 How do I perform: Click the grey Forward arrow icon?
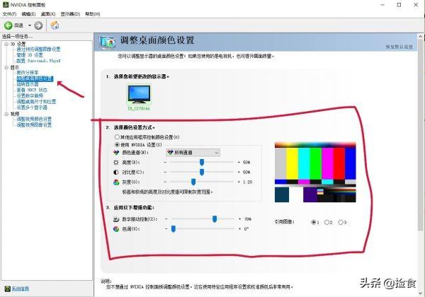[x=38, y=25]
